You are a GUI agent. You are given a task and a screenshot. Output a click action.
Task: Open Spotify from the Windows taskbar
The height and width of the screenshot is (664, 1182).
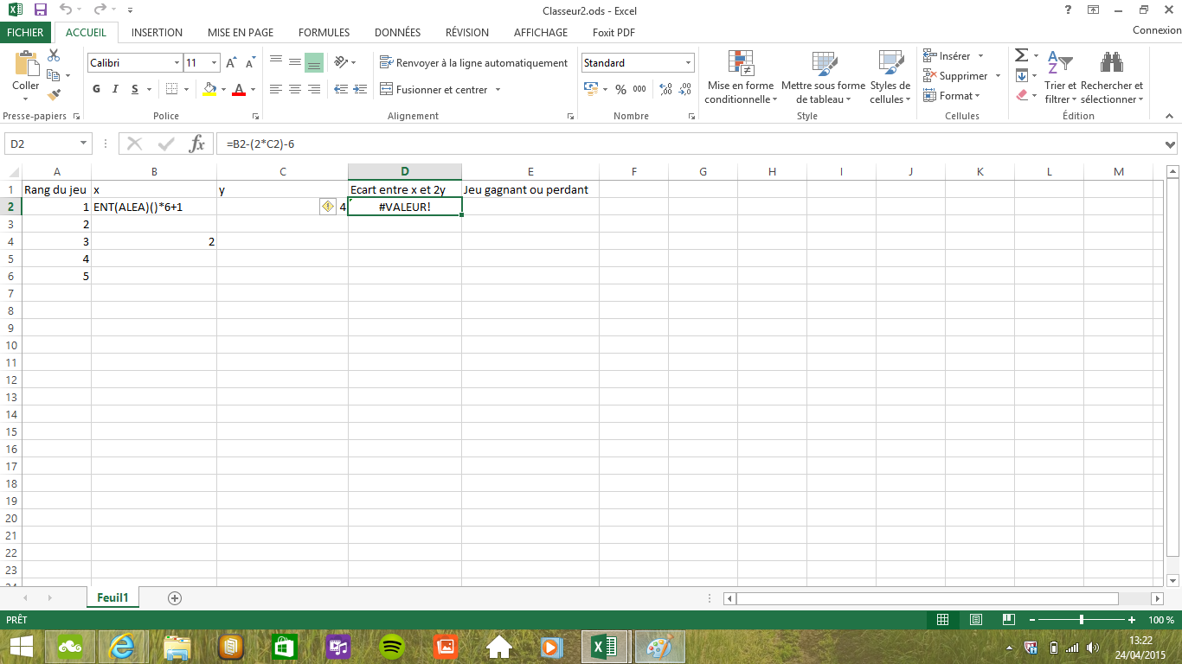(393, 646)
